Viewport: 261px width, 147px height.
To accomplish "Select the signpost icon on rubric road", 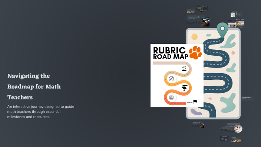I will pos(184,88).
